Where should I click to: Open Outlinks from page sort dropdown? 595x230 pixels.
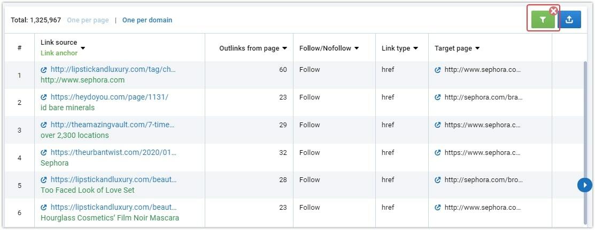pos(284,48)
